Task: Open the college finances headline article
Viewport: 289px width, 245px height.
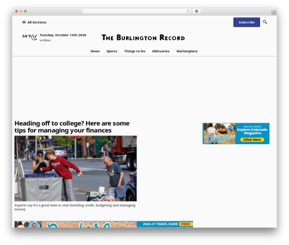Action: tap(72, 127)
